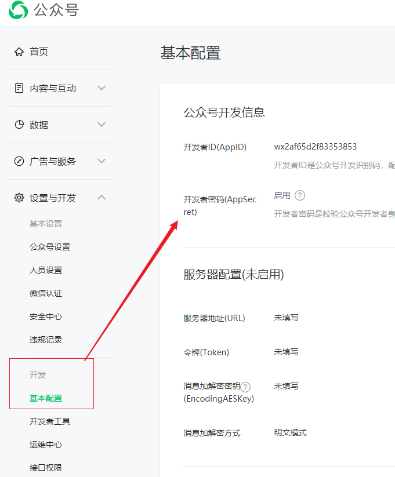This screenshot has height=477, width=395.
Task: Click the 消息加解密方式 label
Action: 212,433
